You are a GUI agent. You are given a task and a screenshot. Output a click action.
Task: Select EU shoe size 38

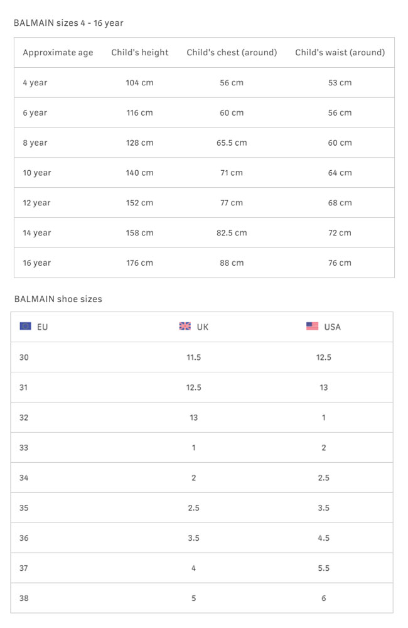(x=24, y=598)
